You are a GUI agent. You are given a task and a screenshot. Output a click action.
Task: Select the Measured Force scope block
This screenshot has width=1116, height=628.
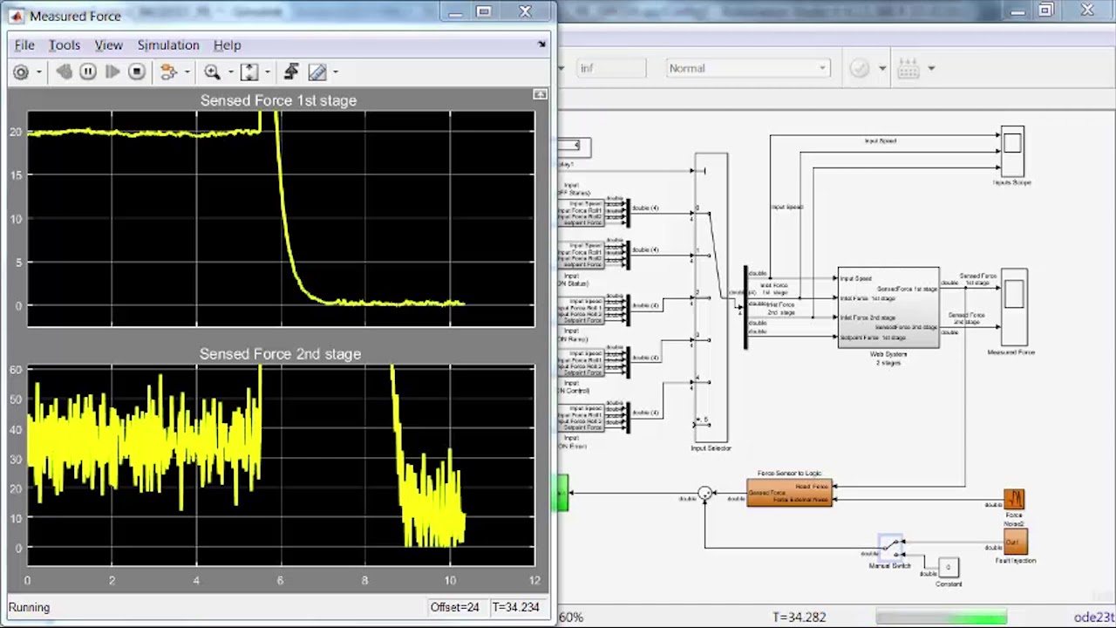coord(1013,308)
